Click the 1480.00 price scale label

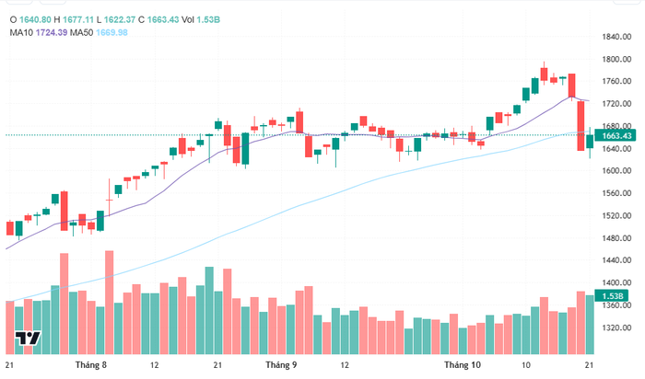point(617,238)
